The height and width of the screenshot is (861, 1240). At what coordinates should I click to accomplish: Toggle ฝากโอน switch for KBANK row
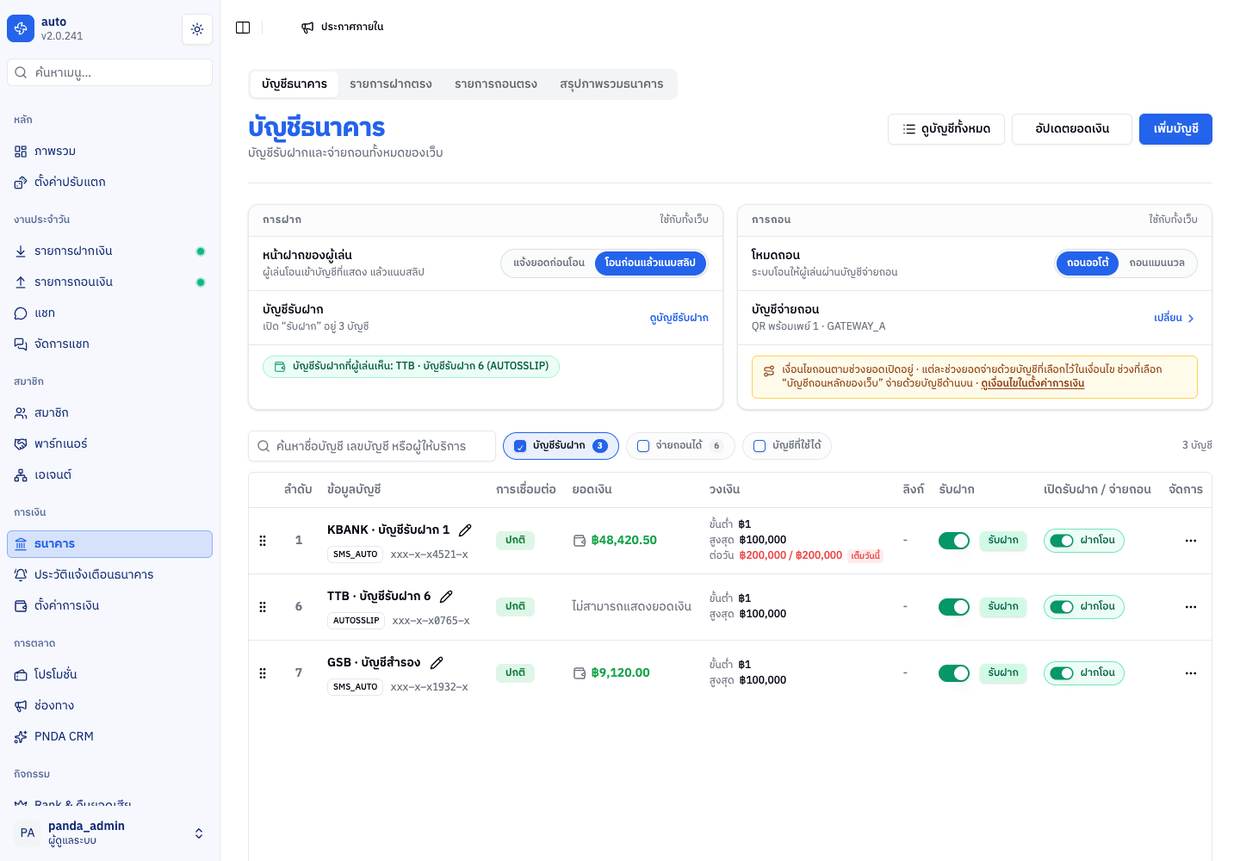(1062, 541)
